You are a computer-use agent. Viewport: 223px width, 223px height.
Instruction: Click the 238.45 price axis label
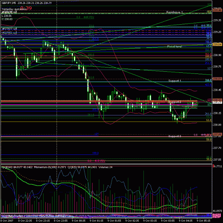coord(217,90)
